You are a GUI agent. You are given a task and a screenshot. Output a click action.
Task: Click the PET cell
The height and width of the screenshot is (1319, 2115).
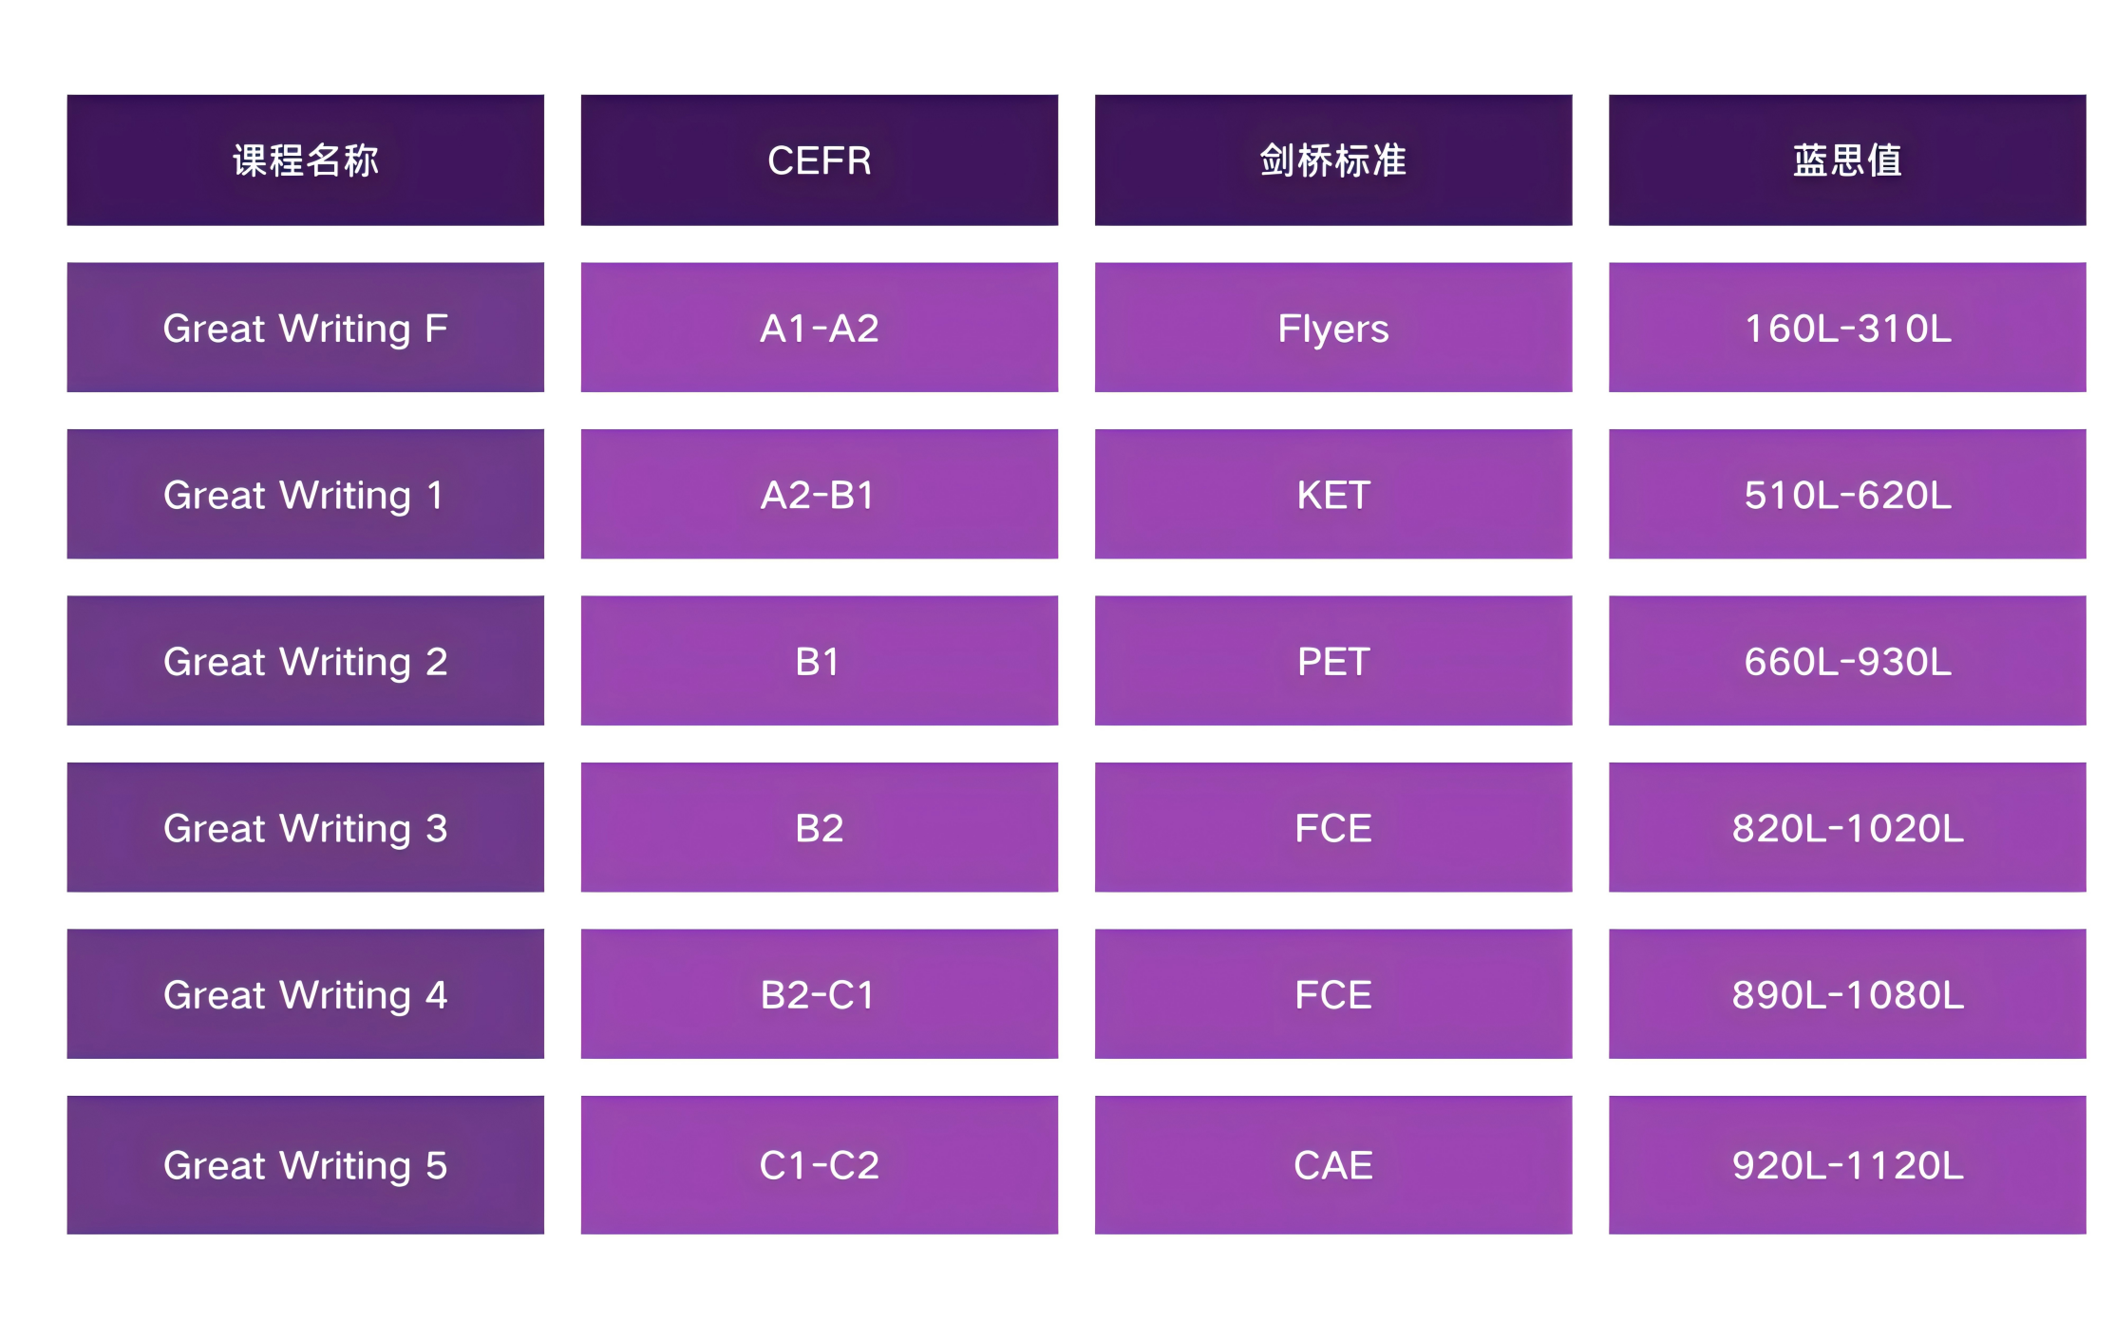[x=1332, y=661]
